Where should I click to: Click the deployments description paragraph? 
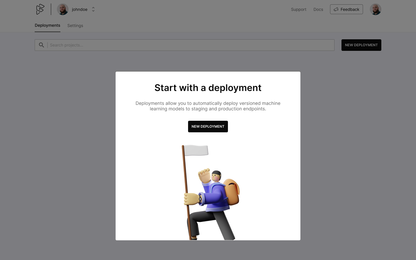(208, 106)
